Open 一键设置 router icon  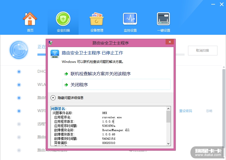click(163, 19)
